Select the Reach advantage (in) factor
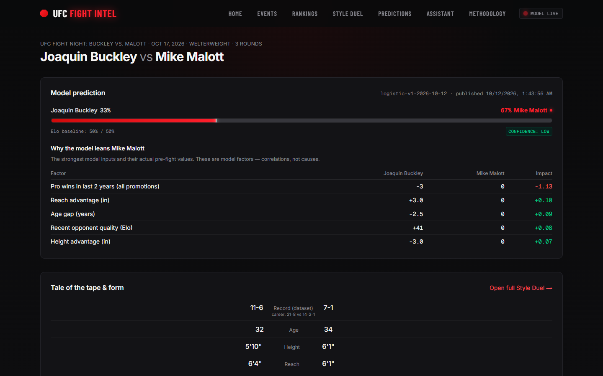 [x=80, y=200]
